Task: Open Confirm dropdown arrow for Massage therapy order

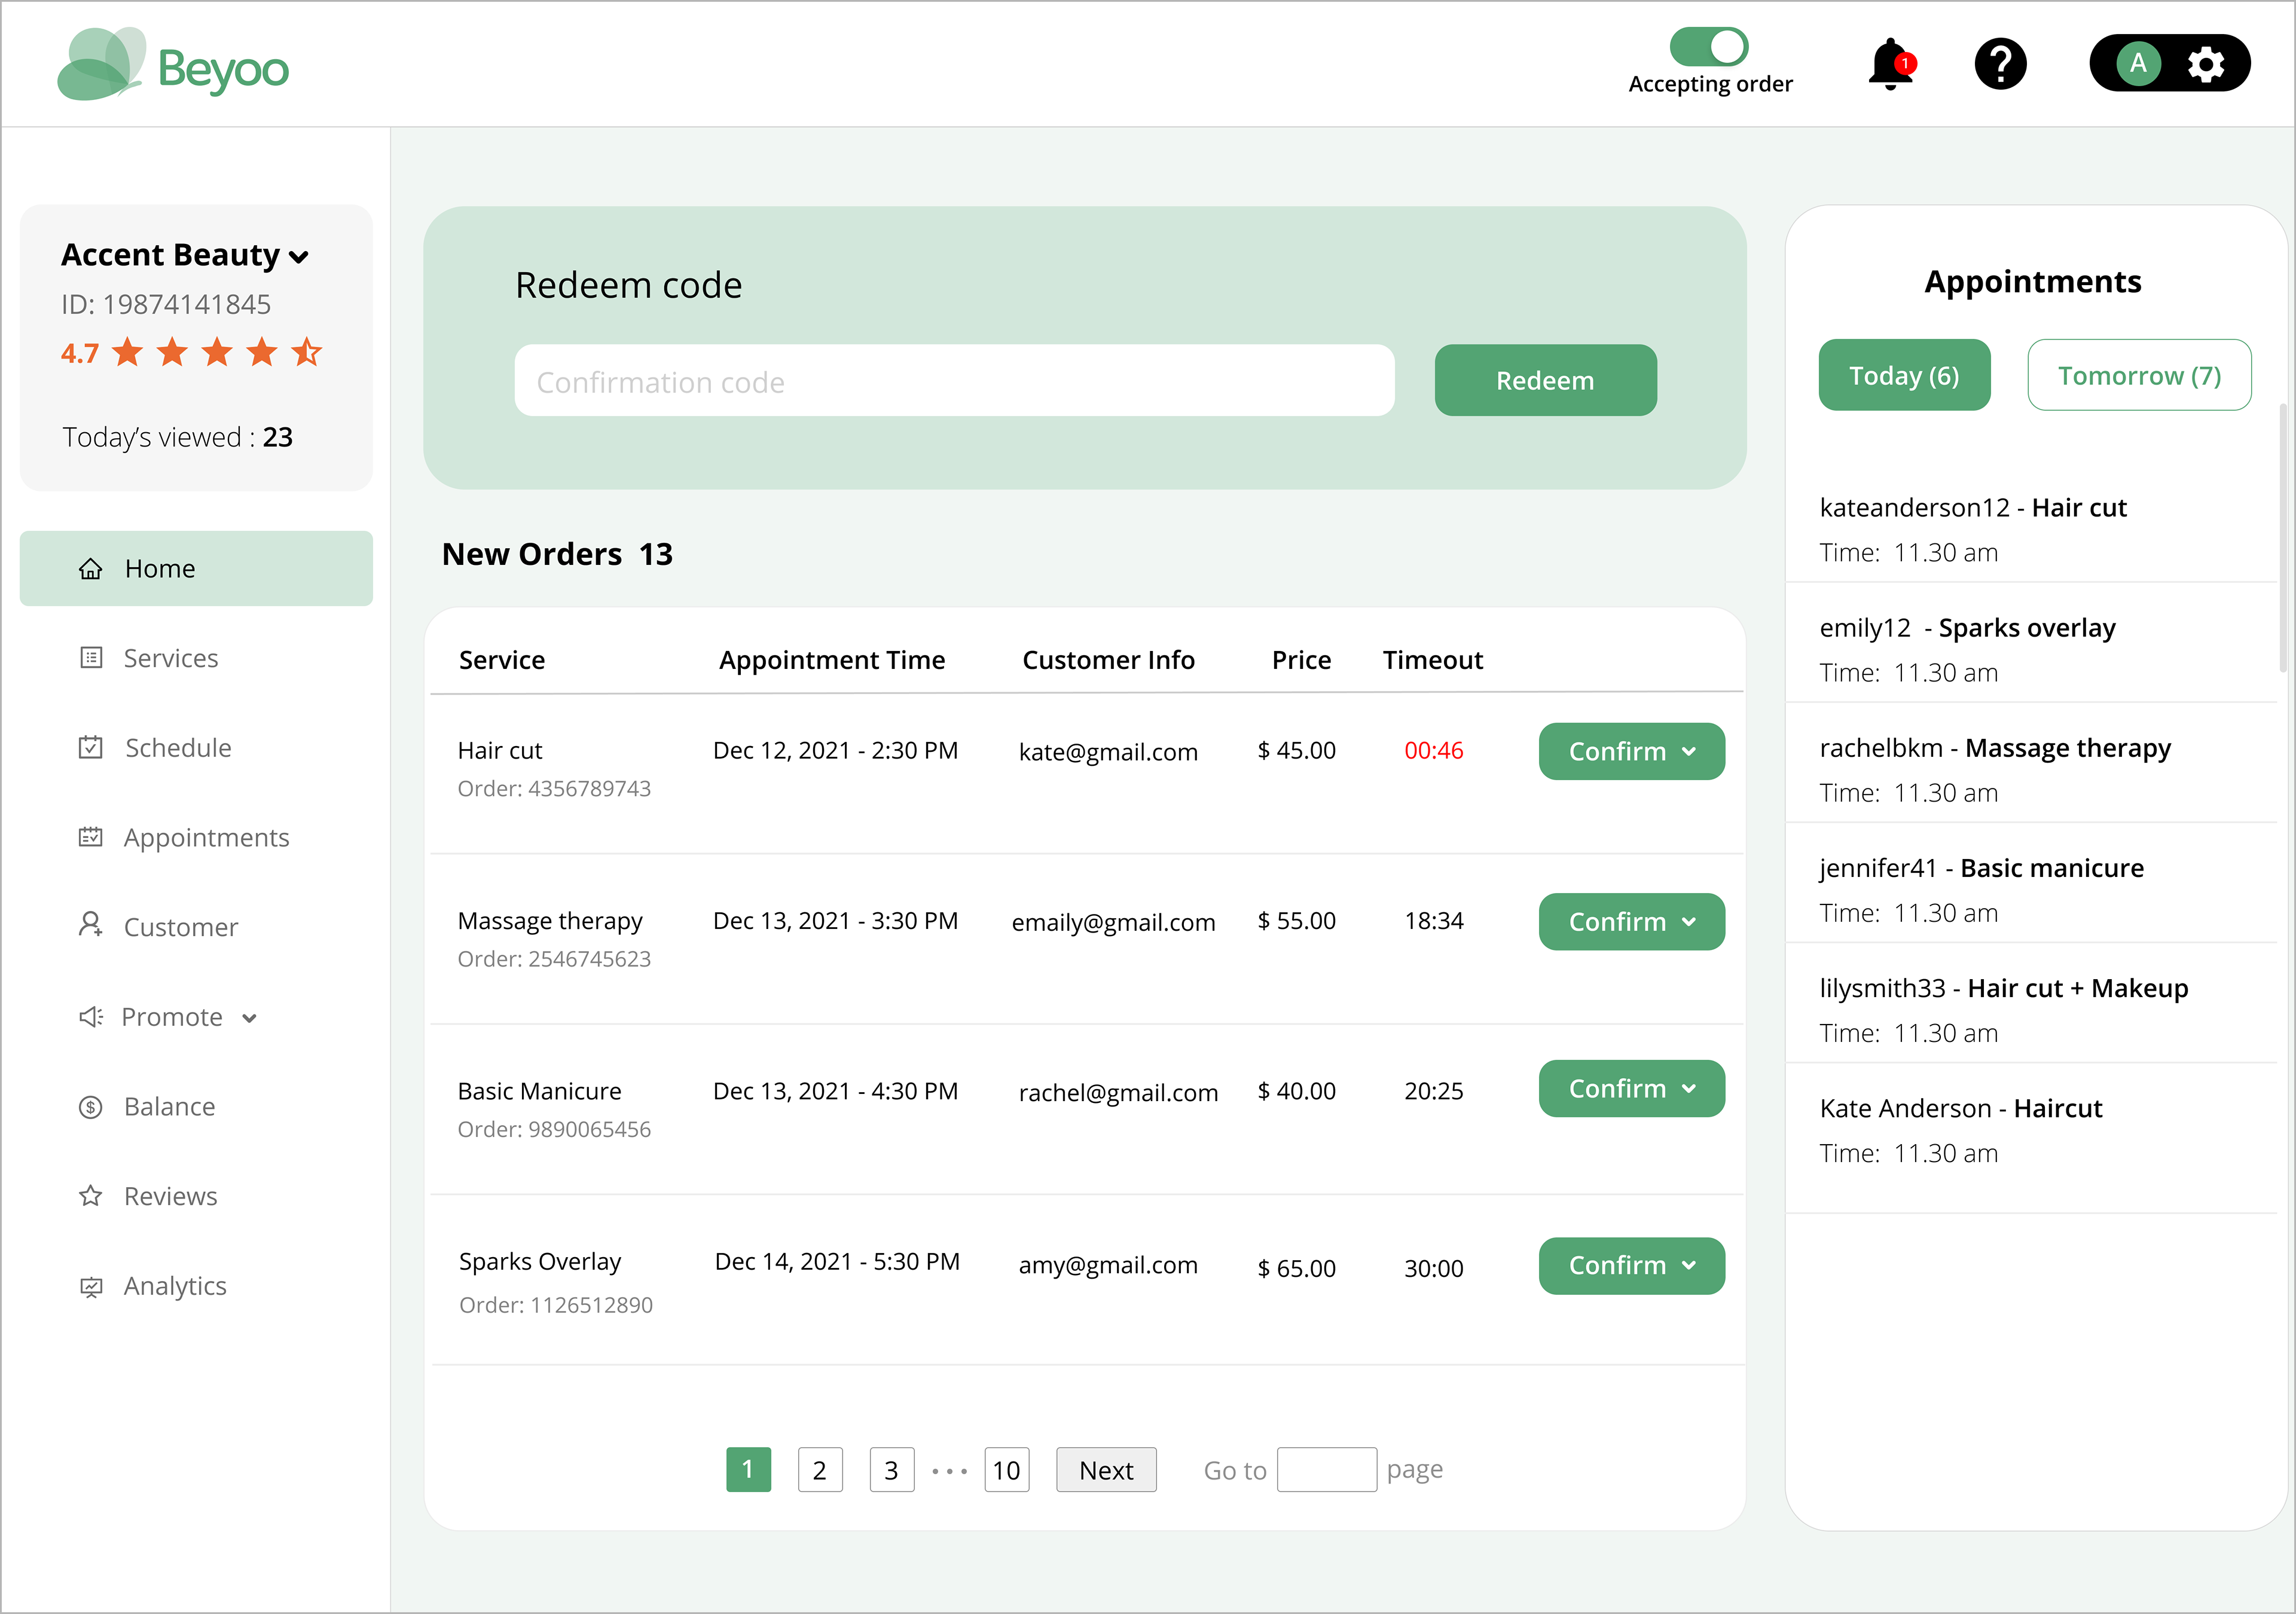Action: (x=1689, y=922)
